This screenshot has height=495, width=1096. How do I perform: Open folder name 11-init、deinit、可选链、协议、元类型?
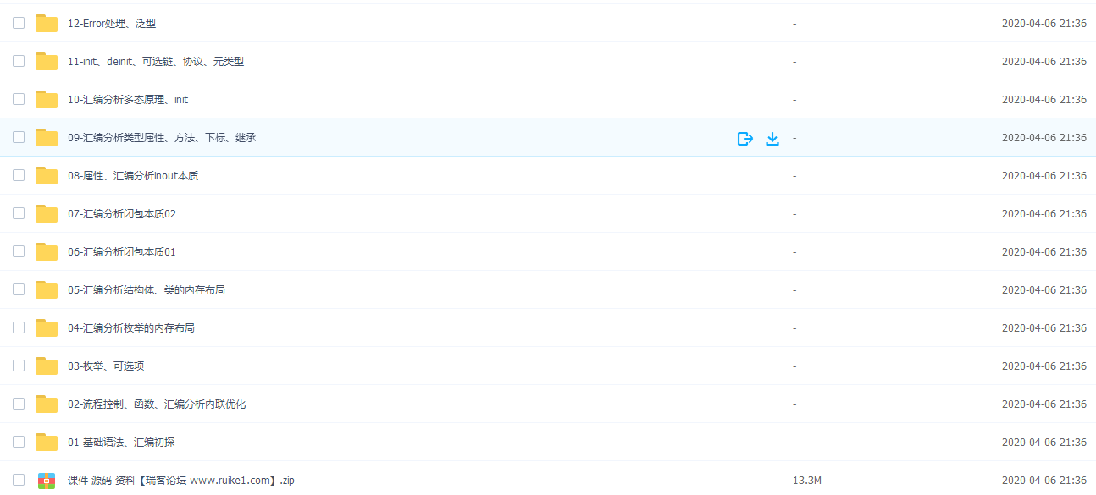click(x=156, y=62)
